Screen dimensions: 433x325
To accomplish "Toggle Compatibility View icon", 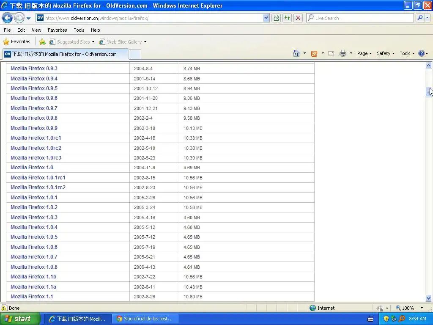I will pyautogui.click(x=276, y=18).
